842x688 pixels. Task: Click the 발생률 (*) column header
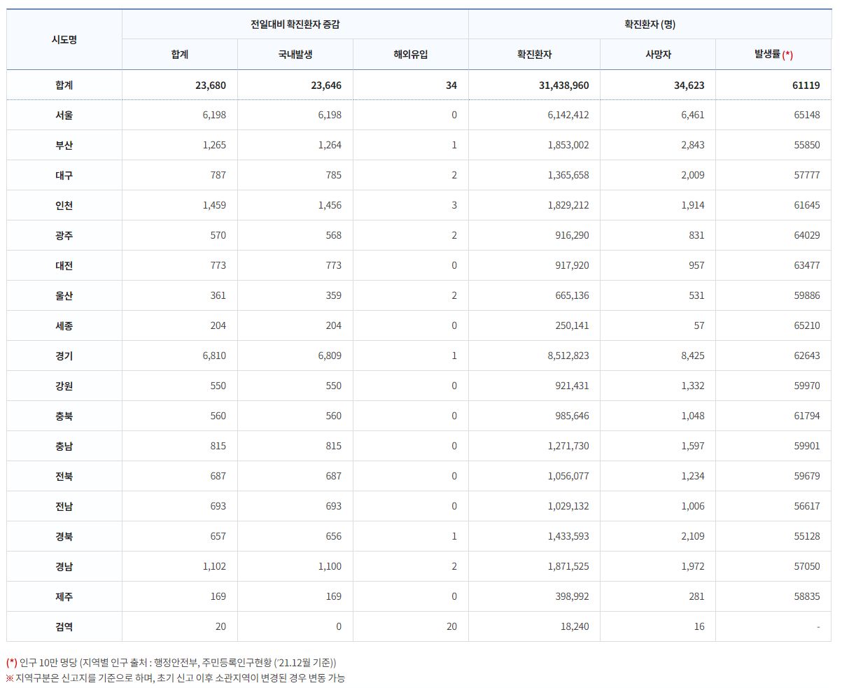coord(773,55)
